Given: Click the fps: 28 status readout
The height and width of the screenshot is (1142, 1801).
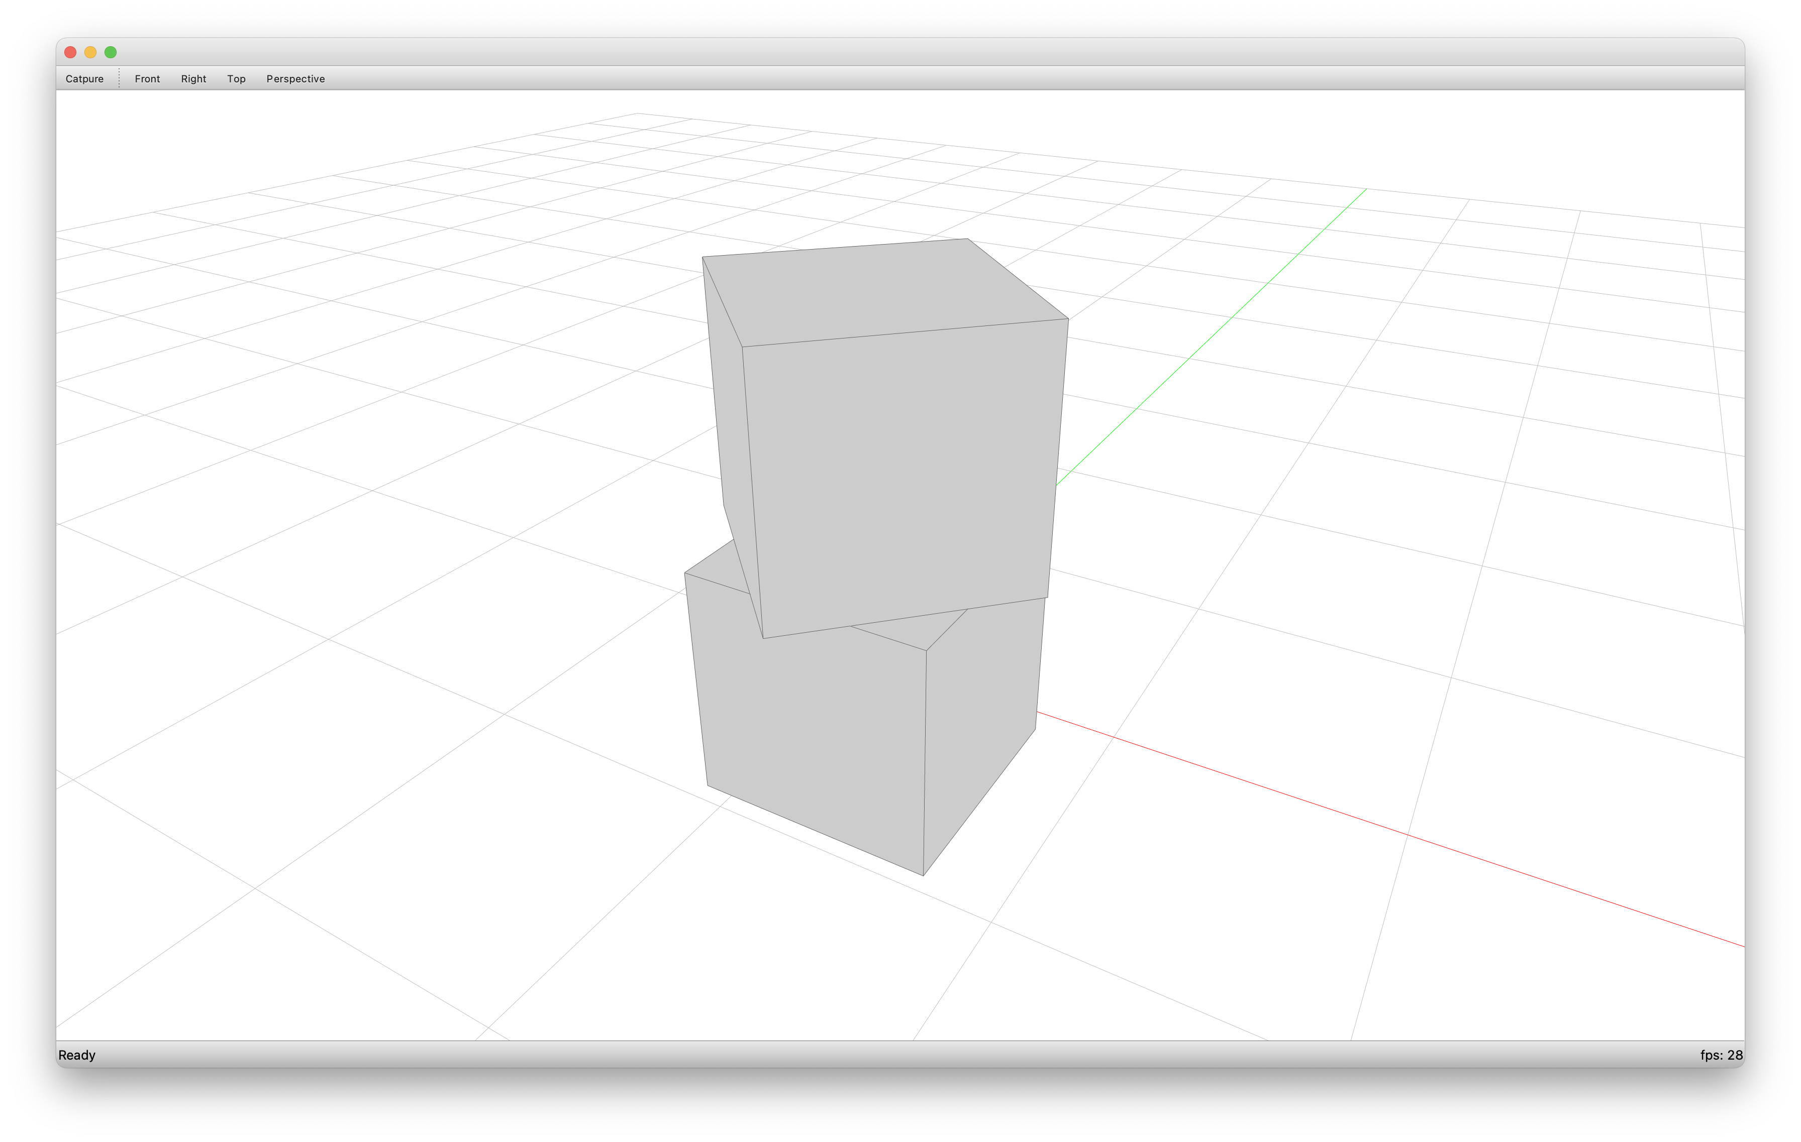Looking at the screenshot, I should click(1721, 1055).
